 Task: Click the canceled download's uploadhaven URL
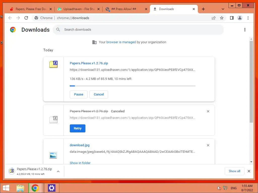point(133,118)
